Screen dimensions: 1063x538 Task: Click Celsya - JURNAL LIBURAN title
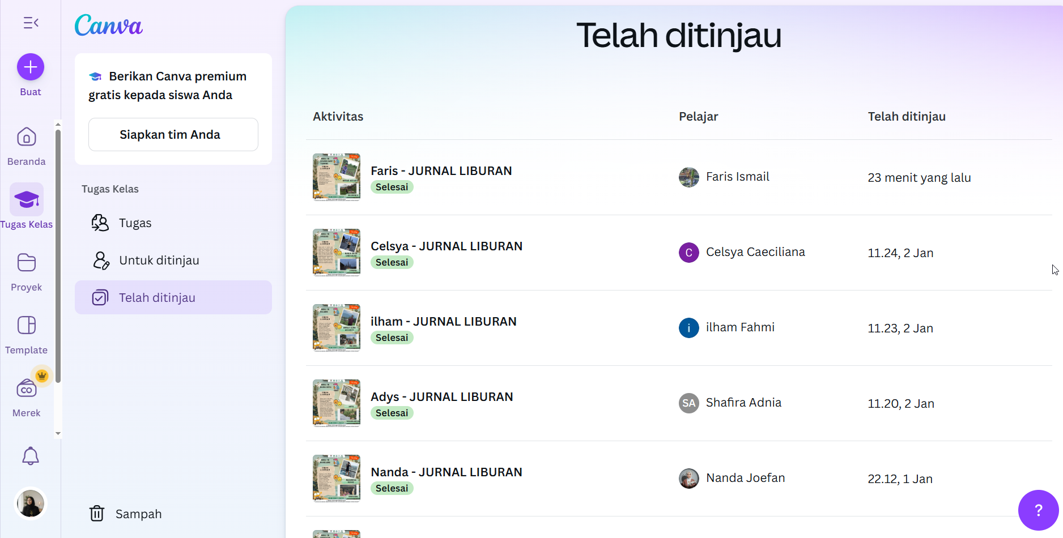click(447, 246)
